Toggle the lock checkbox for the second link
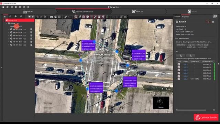The width and height of the screenshot is (220, 124). click(179, 67)
